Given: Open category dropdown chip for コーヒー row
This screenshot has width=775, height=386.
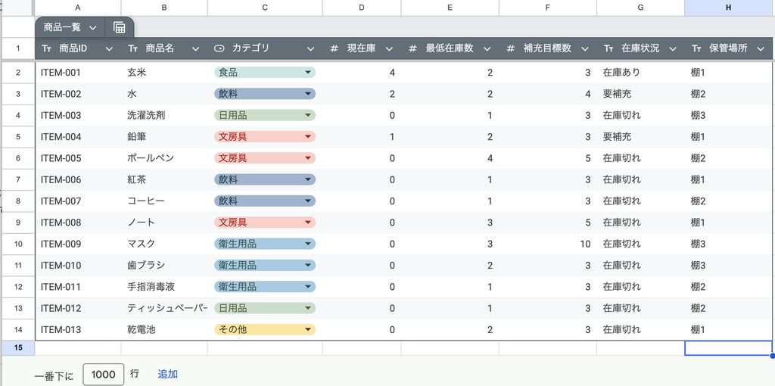Looking at the screenshot, I should pos(265,201).
